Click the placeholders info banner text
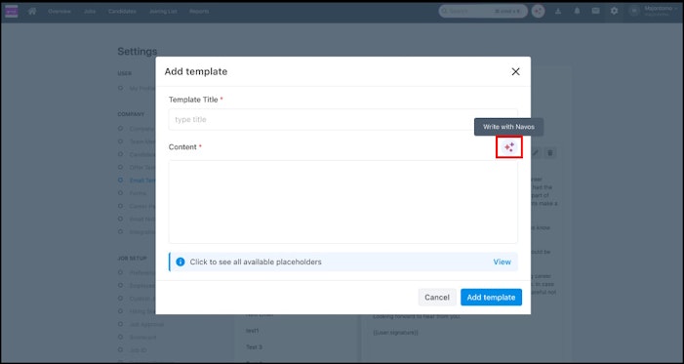 pyautogui.click(x=256, y=262)
